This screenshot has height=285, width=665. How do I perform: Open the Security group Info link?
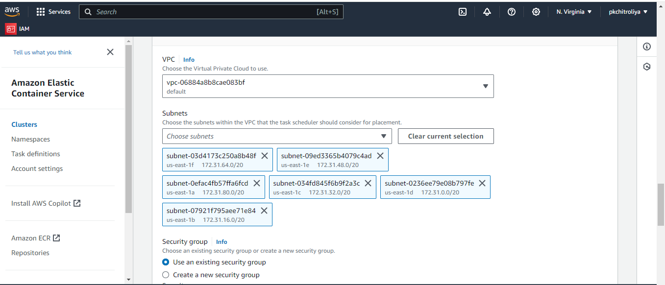tap(222, 242)
